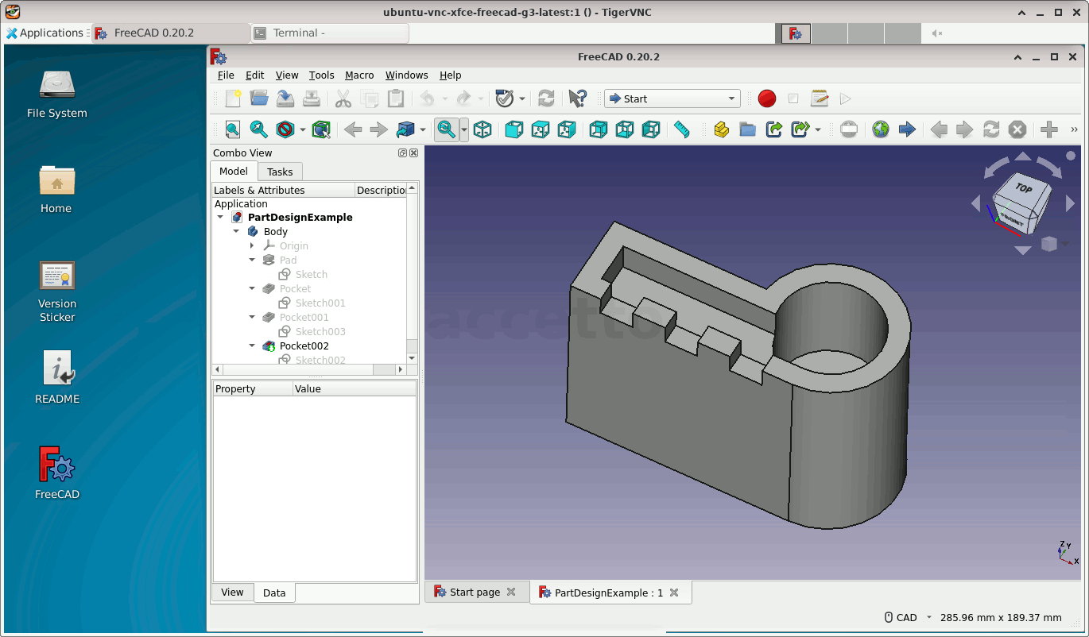Open the Windows menu
Image resolution: width=1089 pixels, height=637 pixels.
(407, 75)
